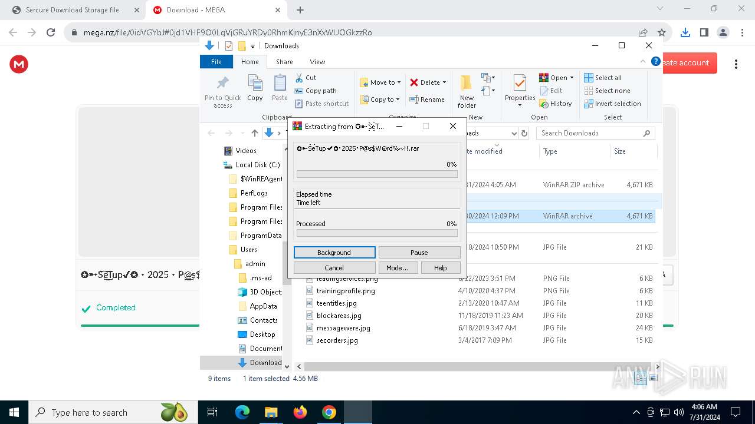The image size is (755, 424).
Task: Click the MEGA logo
Action: tap(19, 64)
